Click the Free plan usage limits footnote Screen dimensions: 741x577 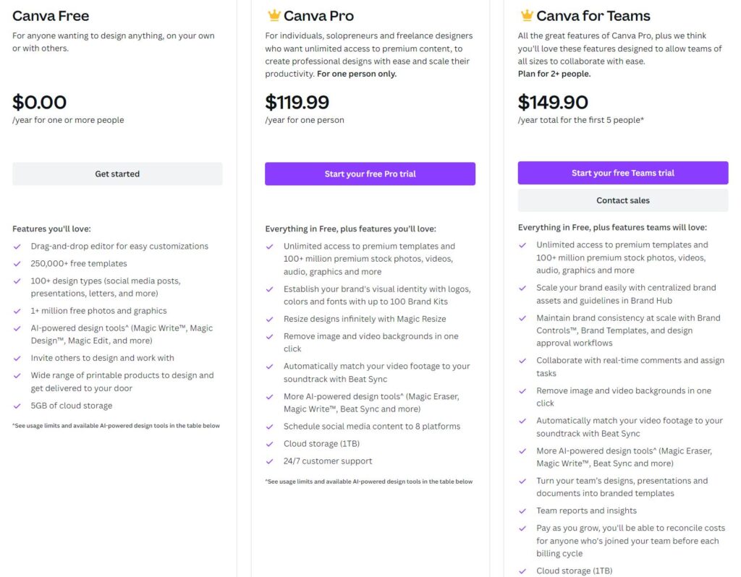[x=116, y=426]
